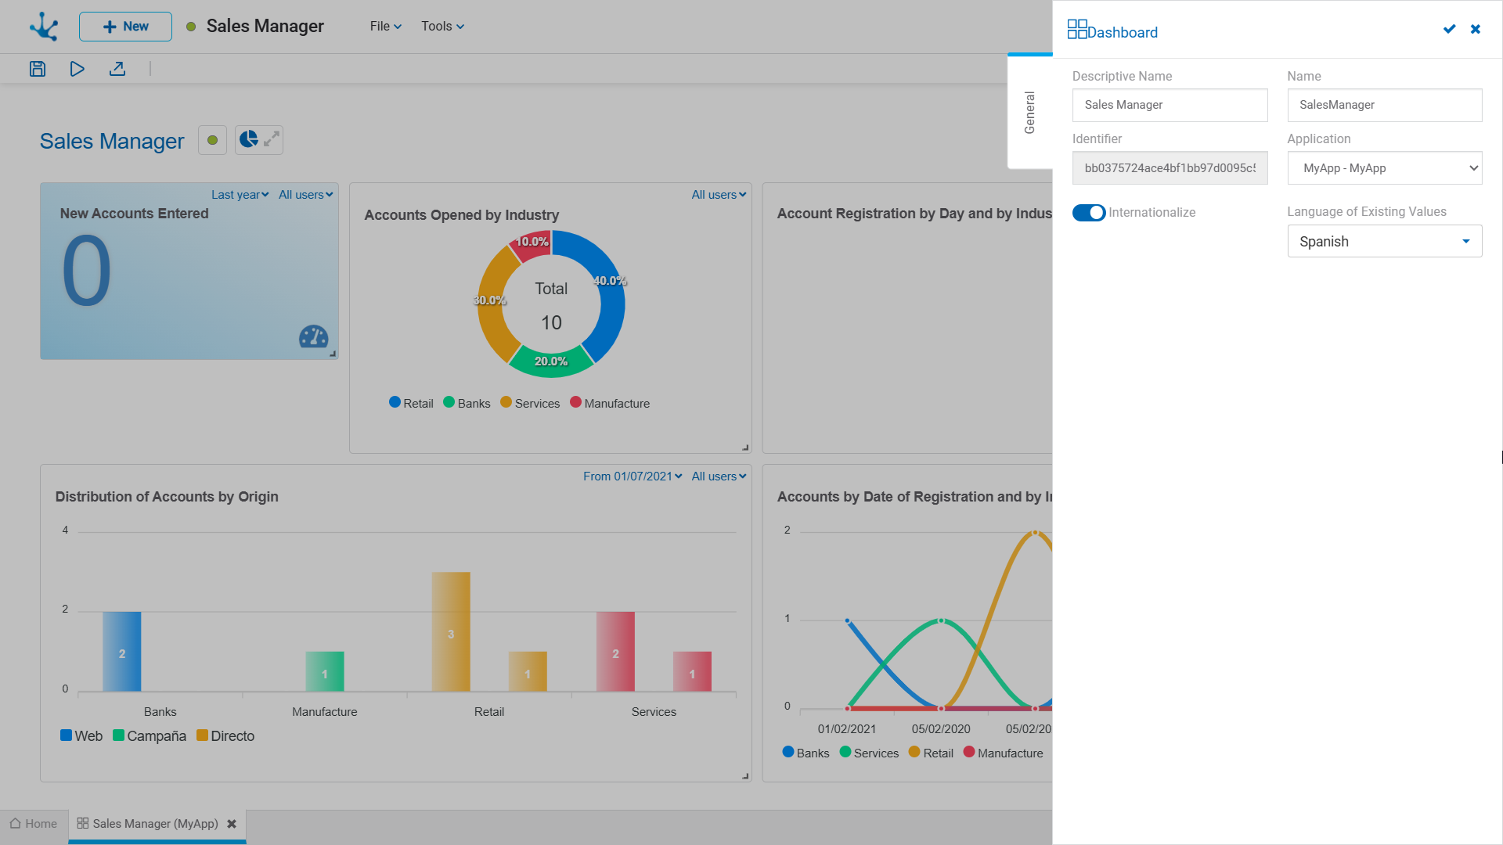This screenshot has height=845, width=1503.
Task: Switch to the Home tab
Action: point(34,824)
